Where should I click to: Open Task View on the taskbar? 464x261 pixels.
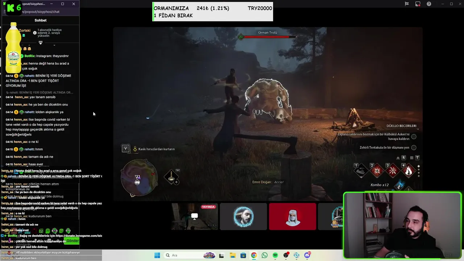tap(221, 255)
